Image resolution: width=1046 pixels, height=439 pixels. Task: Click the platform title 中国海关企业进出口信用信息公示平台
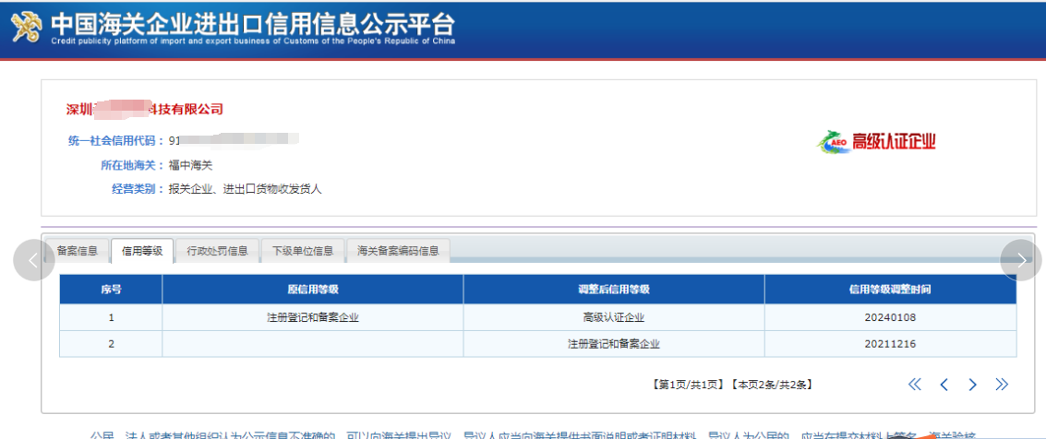pyautogui.click(x=254, y=24)
